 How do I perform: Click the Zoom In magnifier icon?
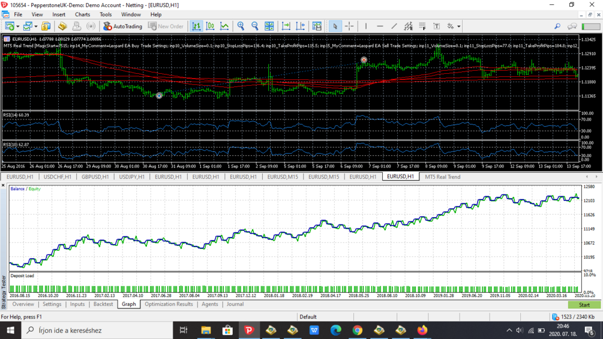coord(241,26)
